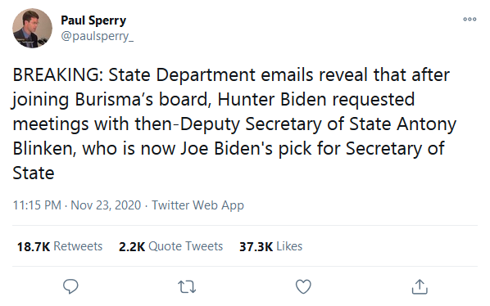Show the 37.3K Likes list
490x306 pixels.
270,246
